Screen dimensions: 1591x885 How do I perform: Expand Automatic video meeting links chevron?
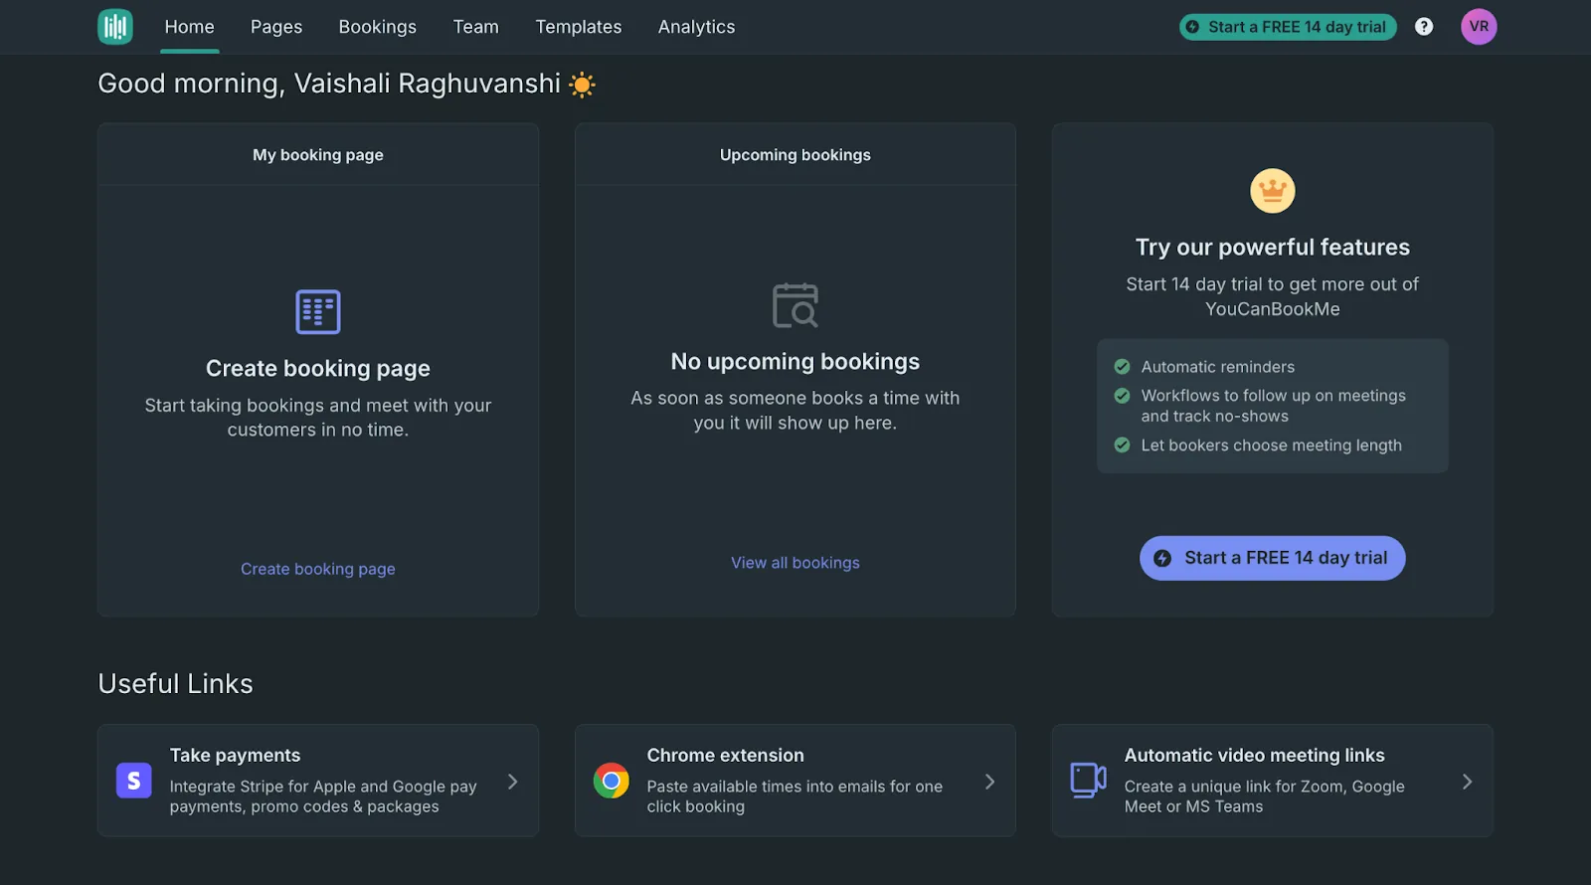(1467, 782)
